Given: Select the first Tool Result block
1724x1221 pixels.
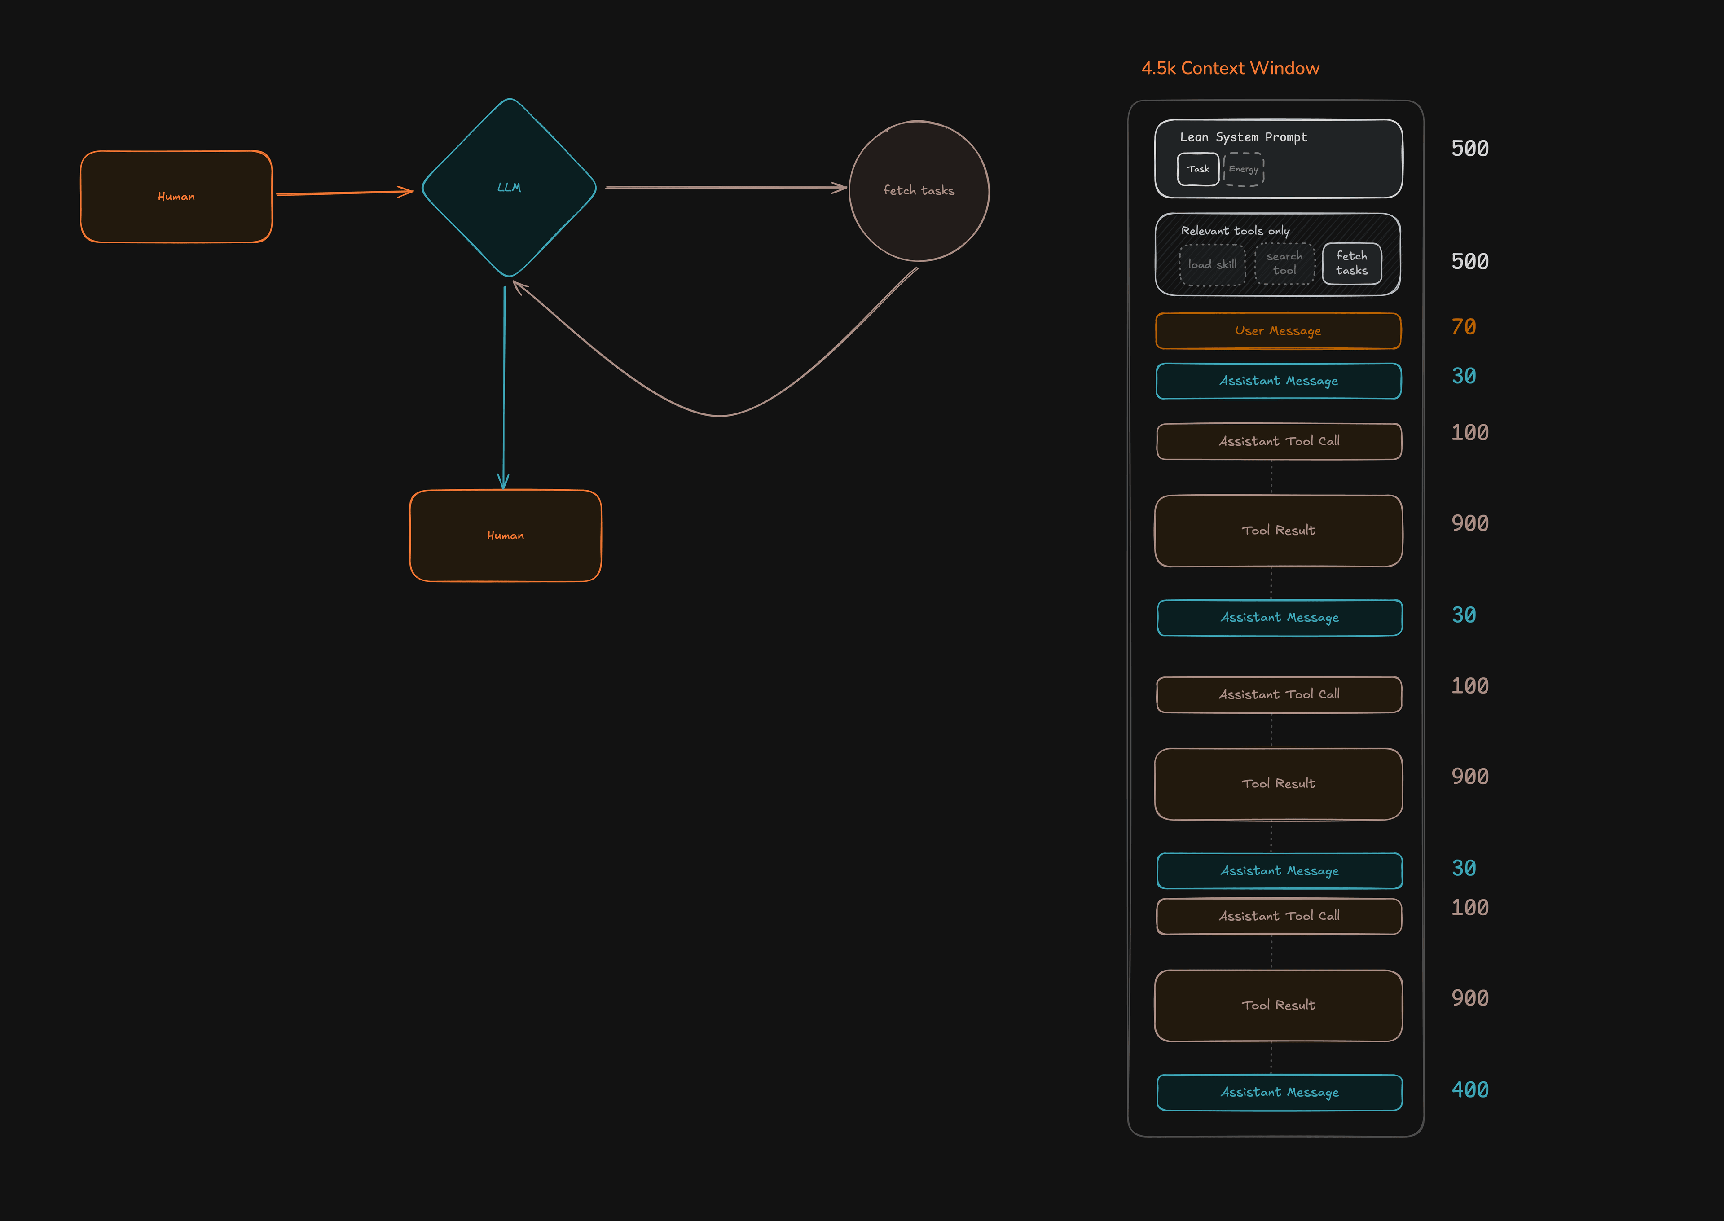Looking at the screenshot, I should tap(1278, 531).
